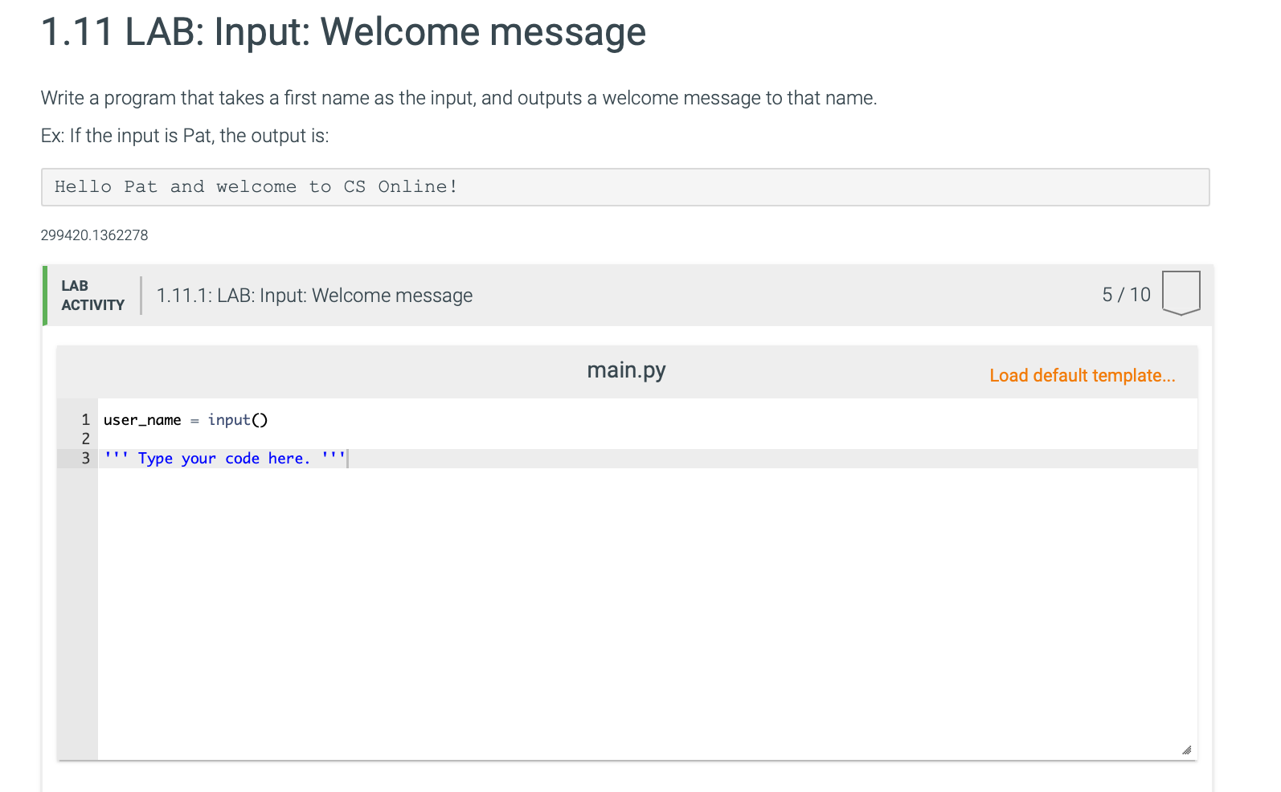Viewport: 1281px width, 792px height.
Task: Click the page heading 1.11 LAB: Input: Welcome message
Action: (x=343, y=32)
